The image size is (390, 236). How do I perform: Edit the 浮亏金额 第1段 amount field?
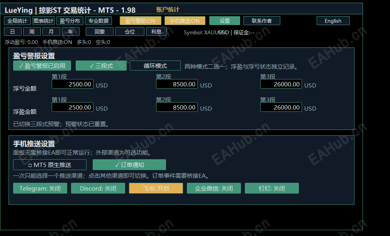coord(73,84)
